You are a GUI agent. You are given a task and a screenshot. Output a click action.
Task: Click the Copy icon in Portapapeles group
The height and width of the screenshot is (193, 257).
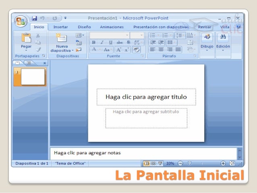point(38,42)
